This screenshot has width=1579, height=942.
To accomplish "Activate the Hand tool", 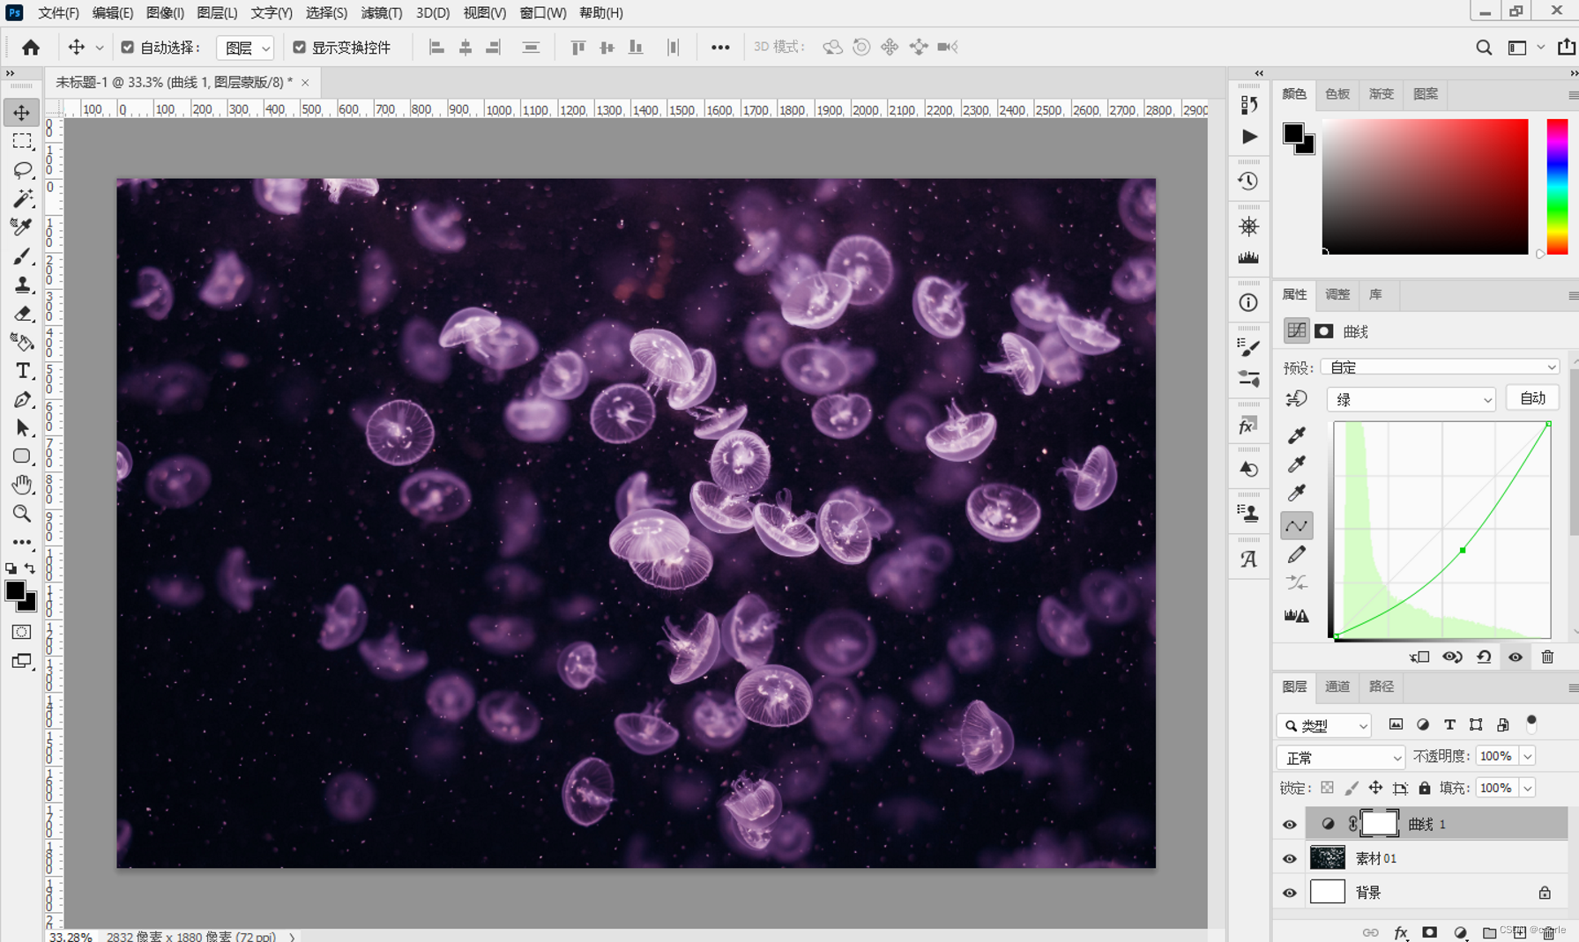I will pyautogui.click(x=22, y=485).
